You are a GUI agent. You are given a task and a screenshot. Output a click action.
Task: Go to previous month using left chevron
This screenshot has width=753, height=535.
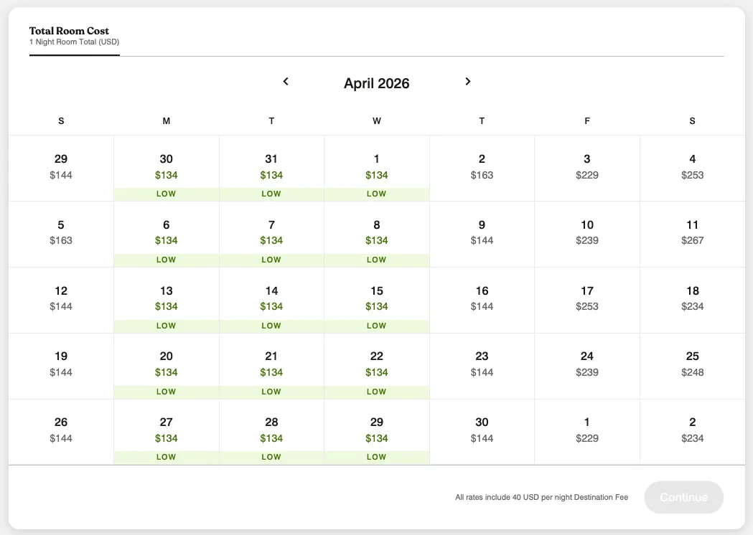tap(286, 82)
